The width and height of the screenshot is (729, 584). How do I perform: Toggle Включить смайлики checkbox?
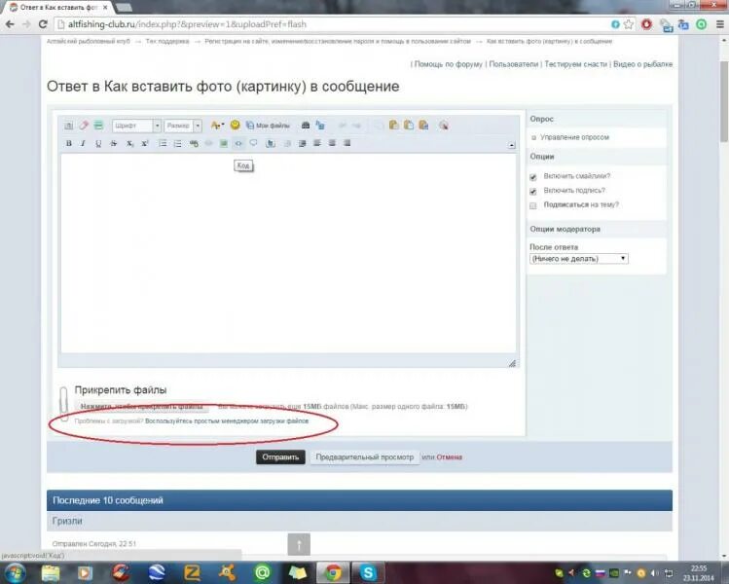click(533, 177)
